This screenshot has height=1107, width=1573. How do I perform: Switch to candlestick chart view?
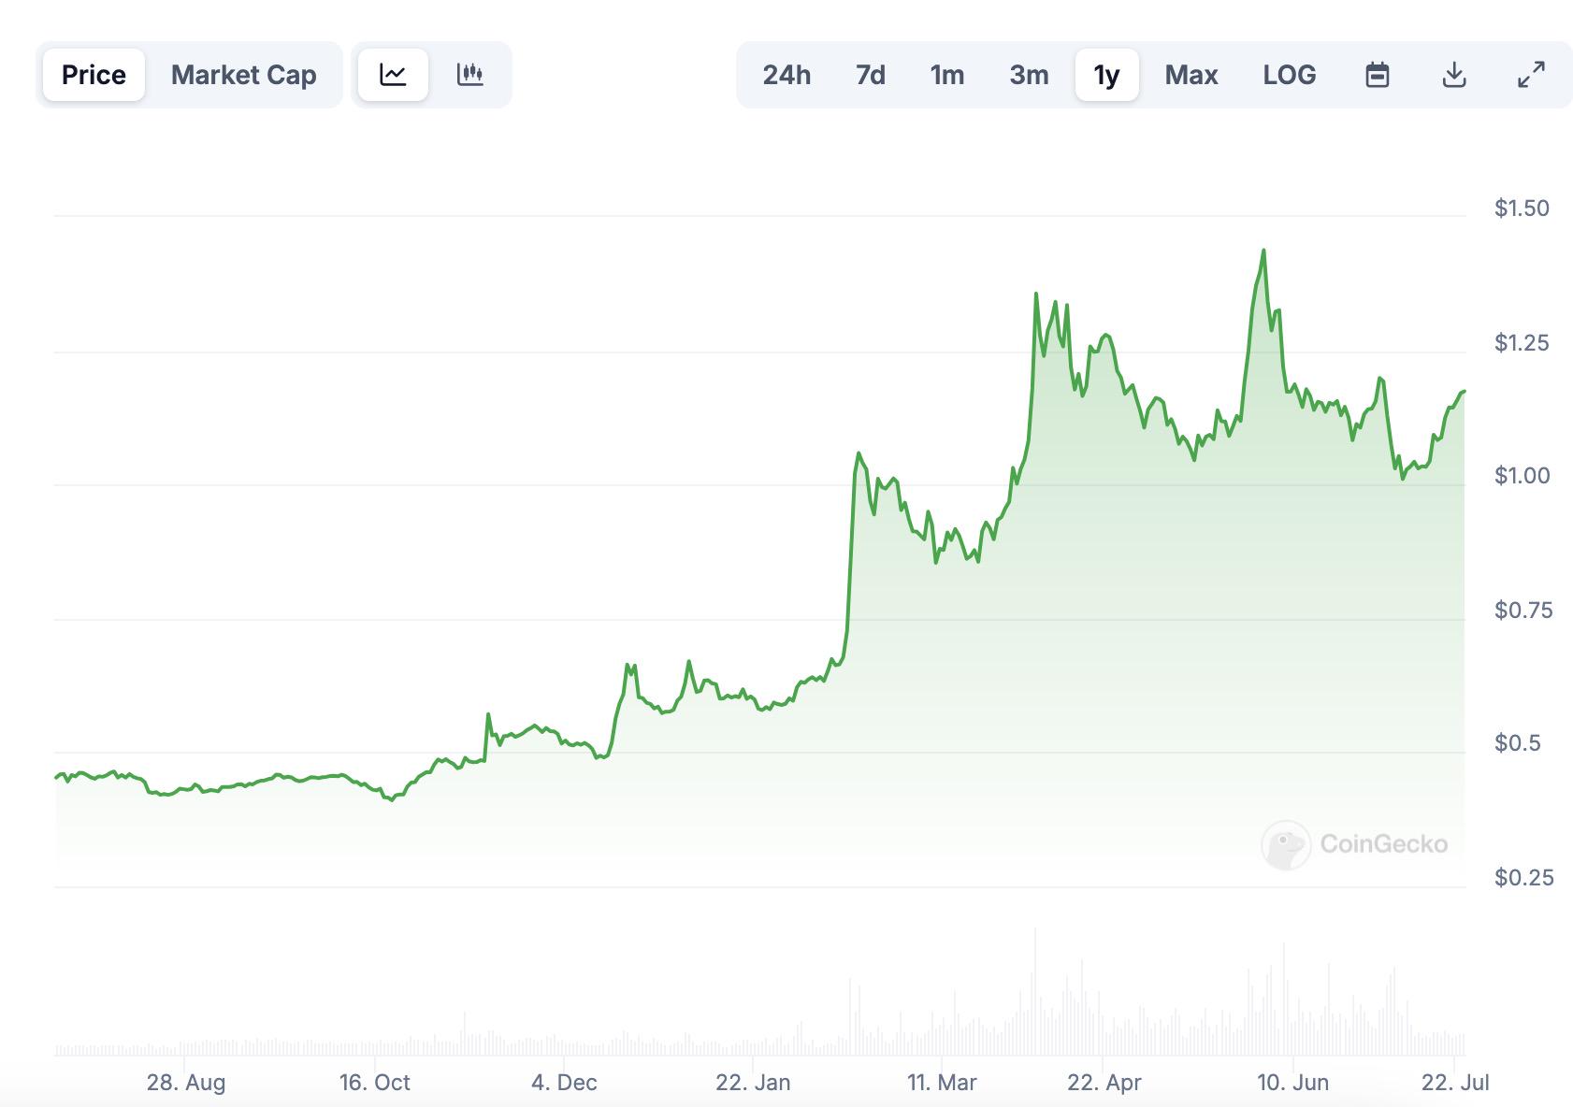pos(469,75)
